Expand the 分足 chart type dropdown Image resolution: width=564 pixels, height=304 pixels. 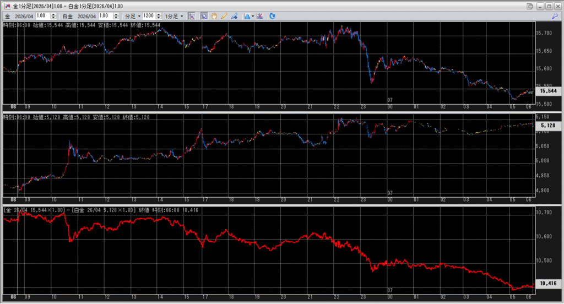pyautogui.click(x=133, y=16)
